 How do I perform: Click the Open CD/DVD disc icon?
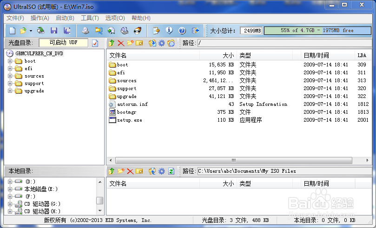point(41,31)
